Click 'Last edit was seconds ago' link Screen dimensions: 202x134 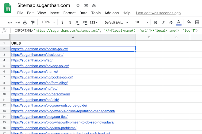(x=158, y=13)
